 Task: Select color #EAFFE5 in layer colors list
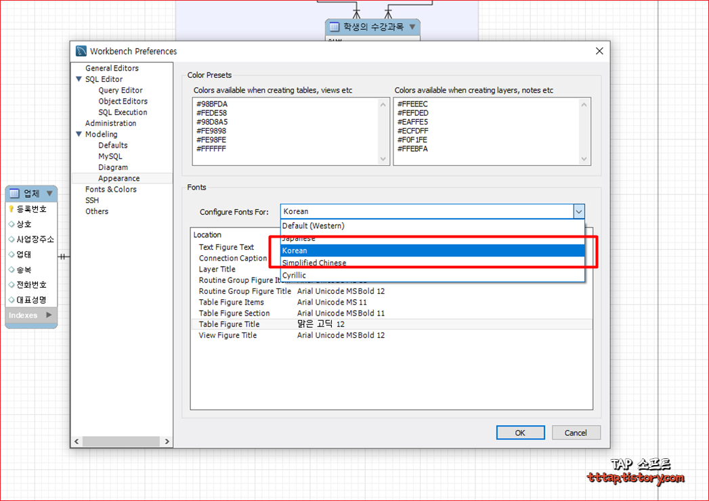pyautogui.click(x=412, y=122)
